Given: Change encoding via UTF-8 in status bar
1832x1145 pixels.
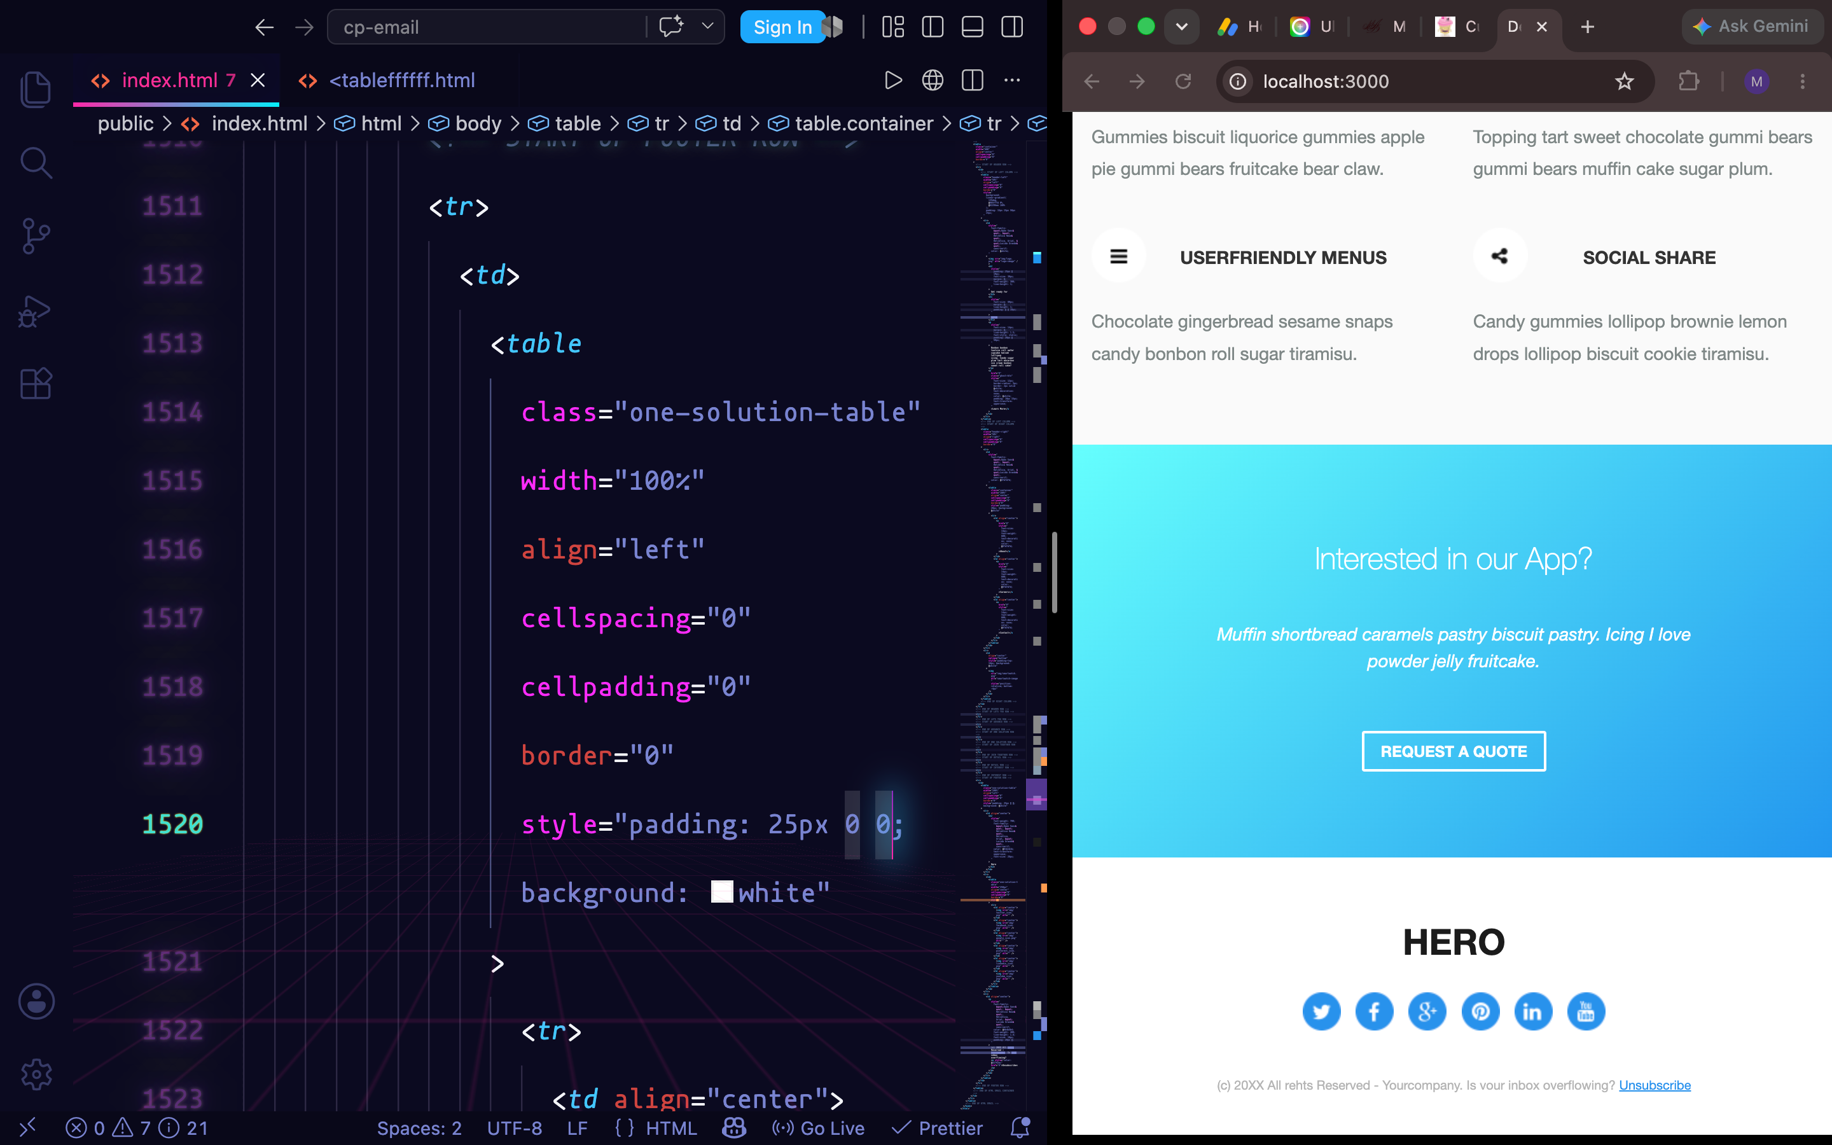Looking at the screenshot, I should tap(515, 1128).
